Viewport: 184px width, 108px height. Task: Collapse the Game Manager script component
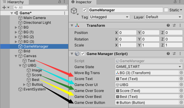pyautogui.click(x=72, y=54)
